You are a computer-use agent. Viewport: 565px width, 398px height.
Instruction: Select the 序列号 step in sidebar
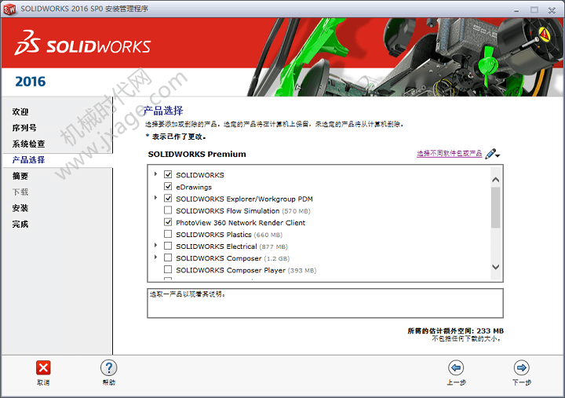(24, 128)
